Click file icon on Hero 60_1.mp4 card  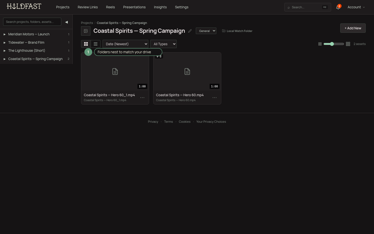115,71
